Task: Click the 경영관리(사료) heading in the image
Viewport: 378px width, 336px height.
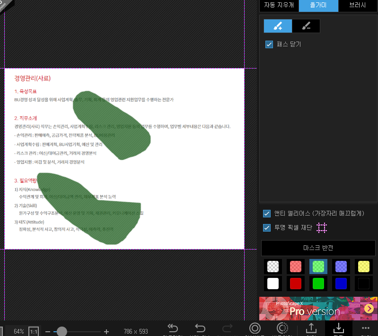Action: click(x=33, y=78)
